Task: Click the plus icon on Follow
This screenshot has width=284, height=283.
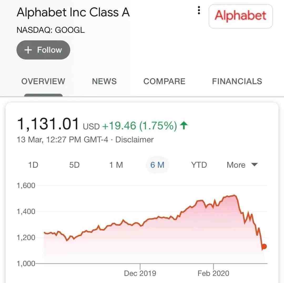Action: [x=28, y=50]
